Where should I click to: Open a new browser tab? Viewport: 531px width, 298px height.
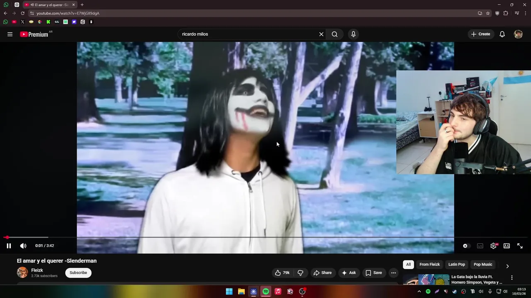82,5
